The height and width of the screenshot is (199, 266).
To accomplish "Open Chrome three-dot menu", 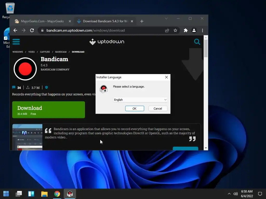I will coord(202,30).
